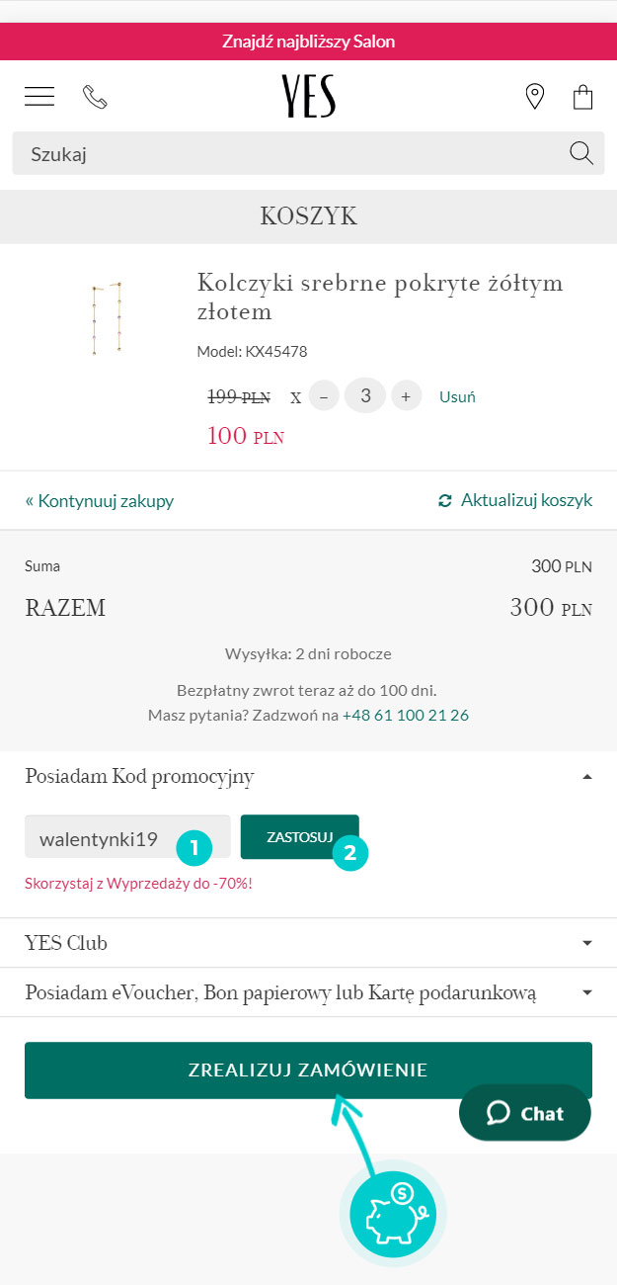This screenshot has height=1285, width=617.
Task: Expand the eVoucher and gift card section
Action: coord(308,991)
